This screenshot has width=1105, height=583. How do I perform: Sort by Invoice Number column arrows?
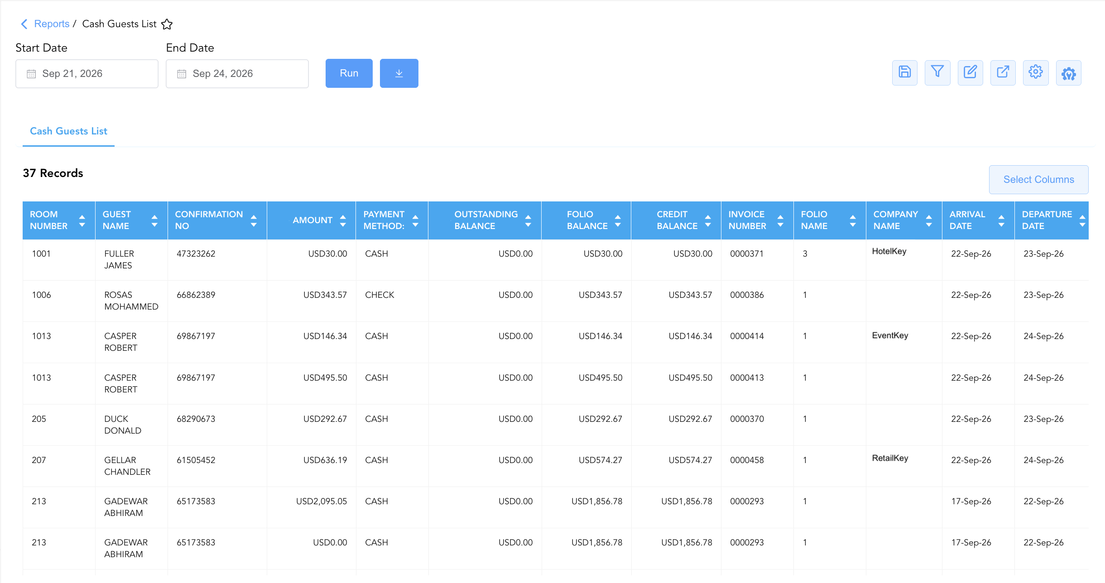coord(780,220)
